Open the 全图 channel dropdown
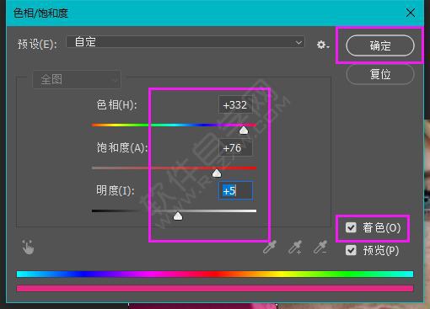Screen dimensions: 430x309 coord(77,80)
